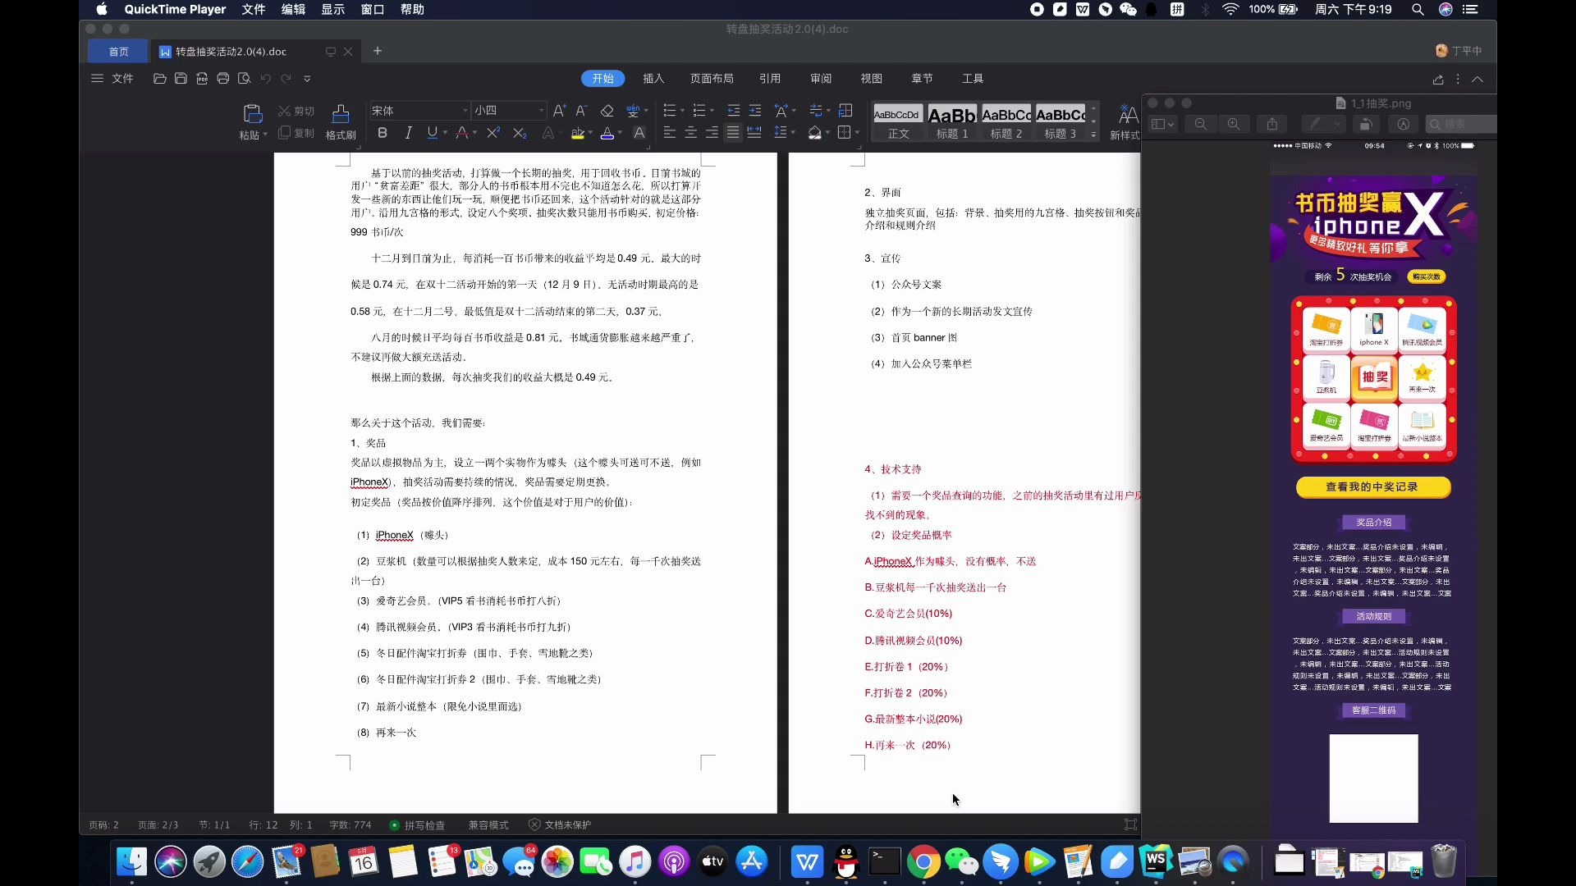This screenshot has width=1576, height=886.
Task: Print the document via printer icon
Action: [223, 79]
